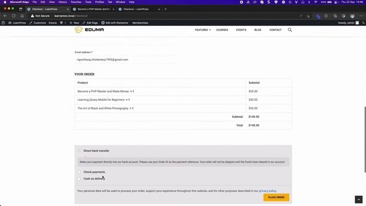Reload the page with refresh icon
Image resolution: width=366 pixels, height=206 pixels.
tap(14, 16)
